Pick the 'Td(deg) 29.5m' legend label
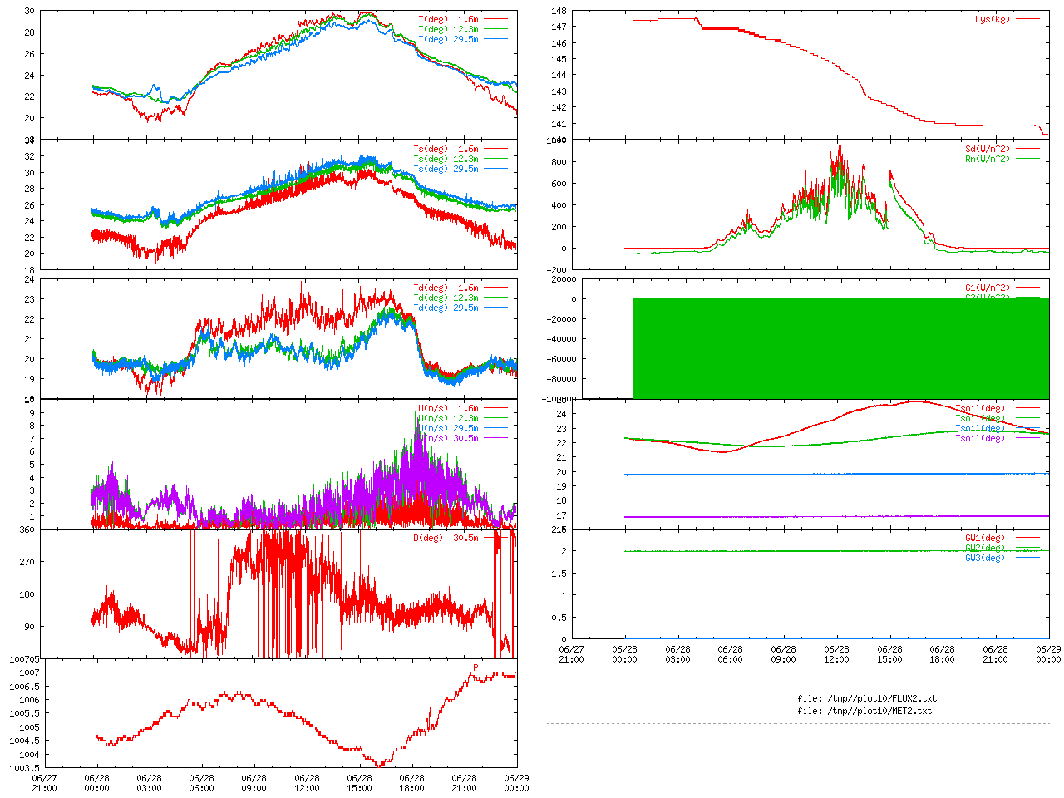Screen dimensions: 1064x798 pos(446,308)
